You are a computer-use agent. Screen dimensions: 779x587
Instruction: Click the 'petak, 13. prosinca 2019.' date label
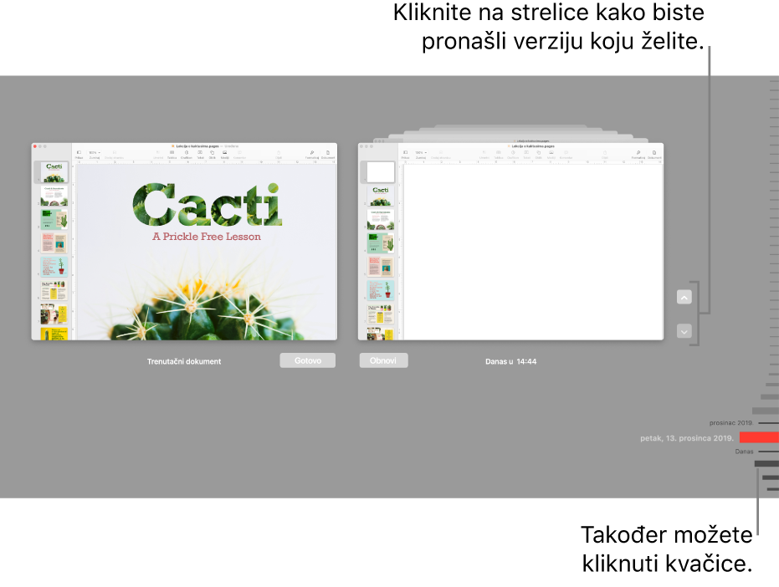(687, 438)
